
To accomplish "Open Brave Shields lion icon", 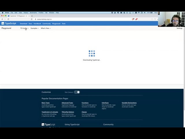I will point(133,19).
